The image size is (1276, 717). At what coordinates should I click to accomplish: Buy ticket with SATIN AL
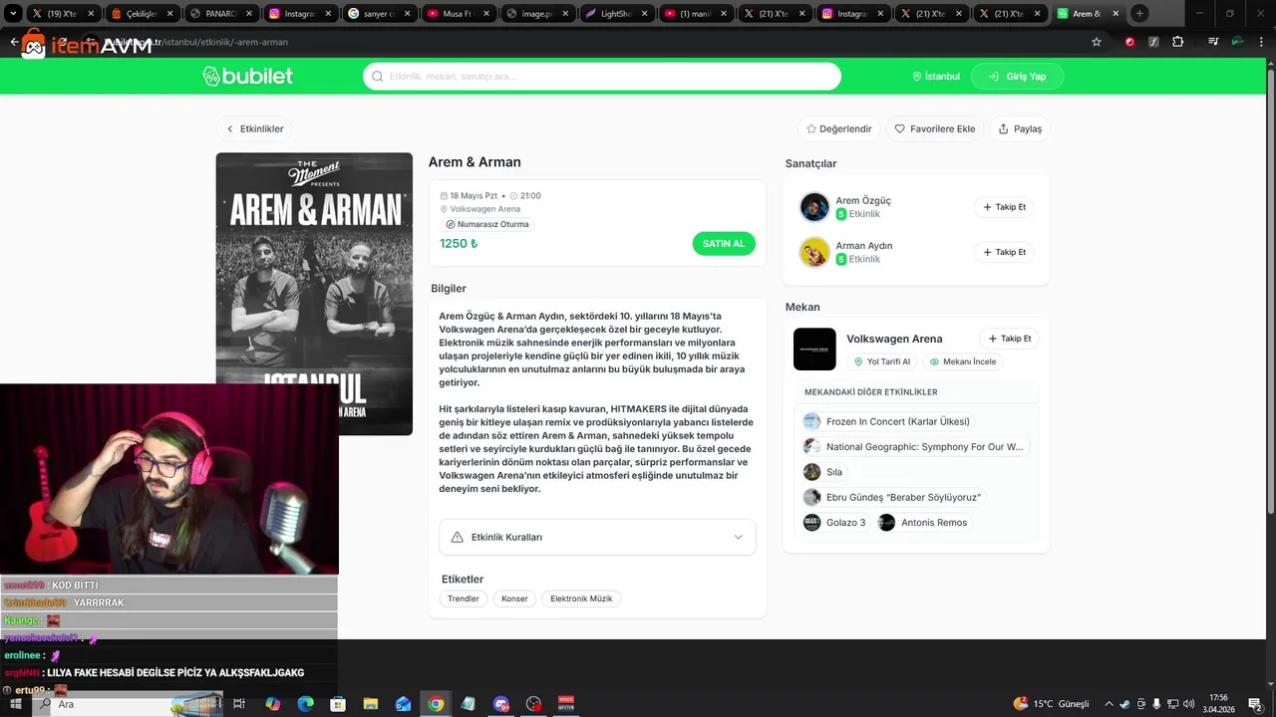(x=724, y=244)
